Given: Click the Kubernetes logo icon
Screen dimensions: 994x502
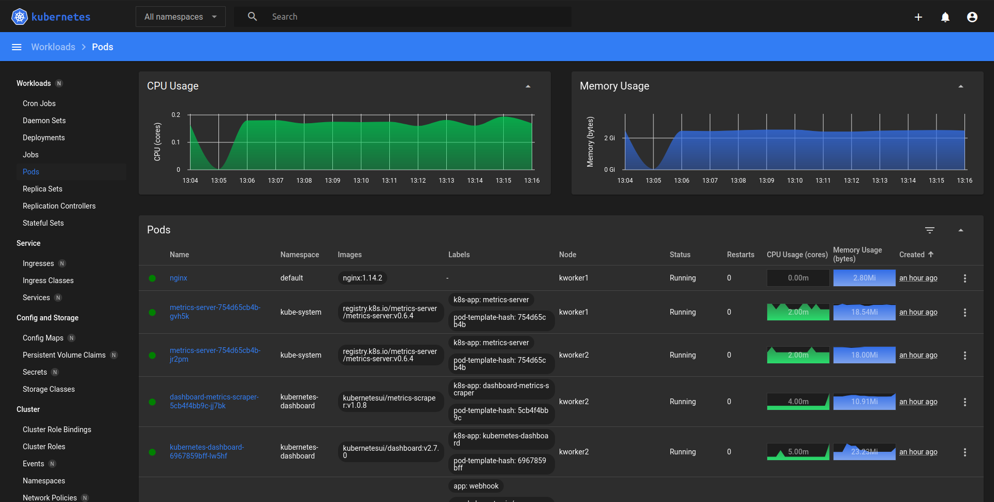Looking at the screenshot, I should point(20,17).
